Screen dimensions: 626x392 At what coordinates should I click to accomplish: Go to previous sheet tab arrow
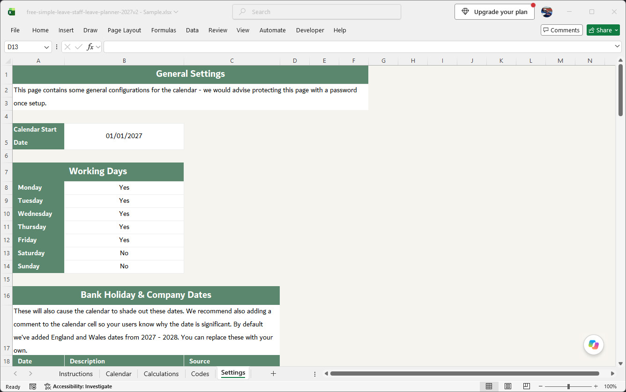pyautogui.click(x=15, y=373)
